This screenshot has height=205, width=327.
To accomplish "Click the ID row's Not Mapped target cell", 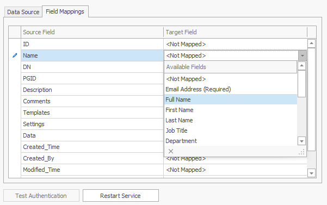I will (x=235, y=44).
